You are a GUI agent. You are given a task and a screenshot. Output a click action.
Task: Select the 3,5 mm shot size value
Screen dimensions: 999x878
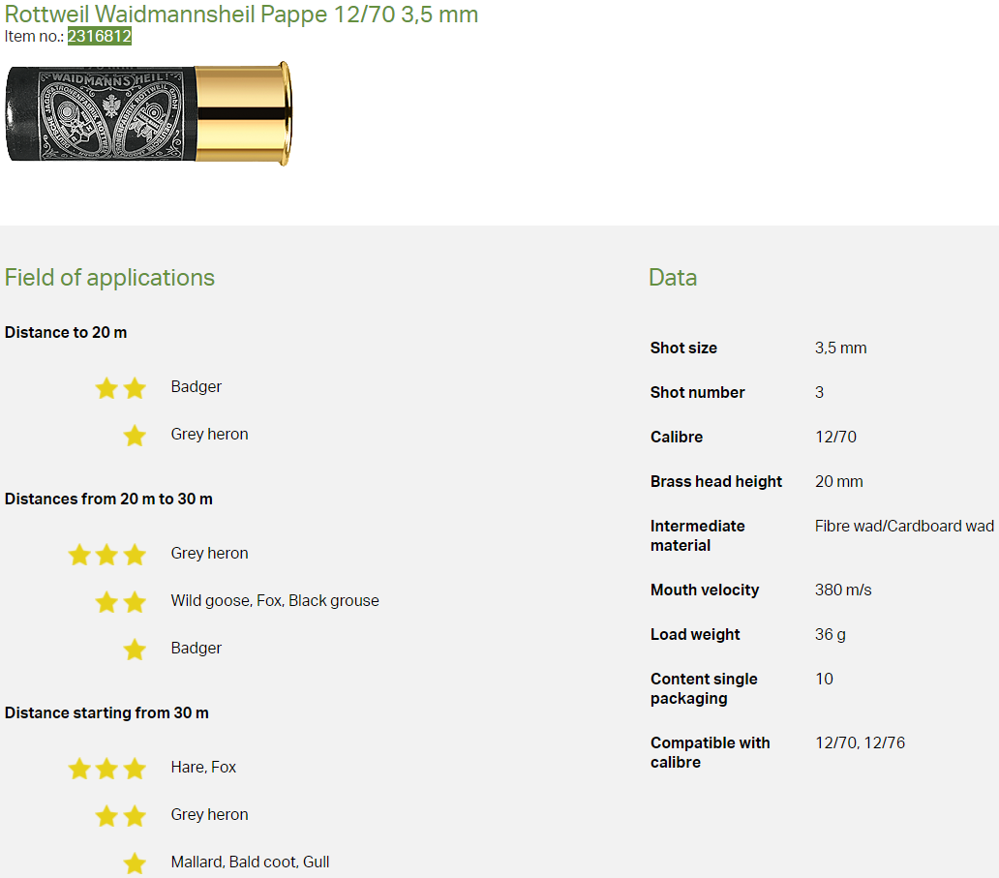pos(840,348)
